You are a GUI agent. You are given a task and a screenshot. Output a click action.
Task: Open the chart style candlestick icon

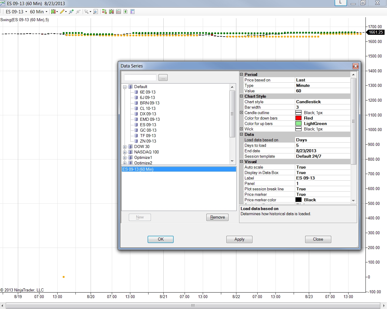(x=53, y=12)
